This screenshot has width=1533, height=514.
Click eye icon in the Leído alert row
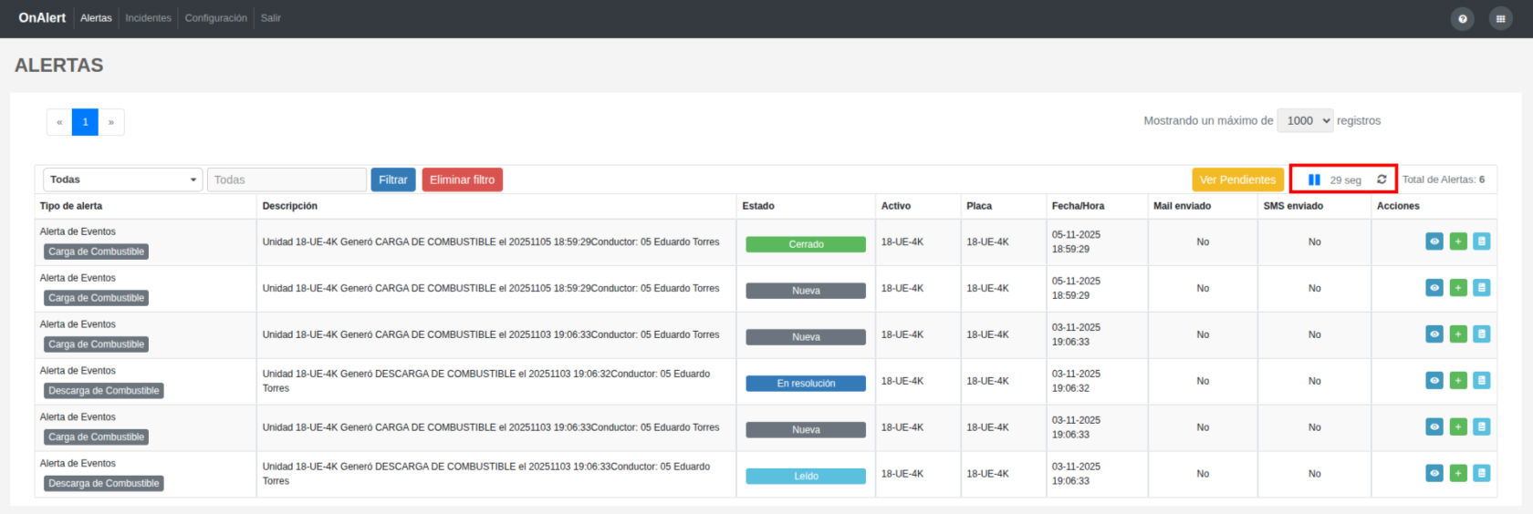[x=1434, y=473]
